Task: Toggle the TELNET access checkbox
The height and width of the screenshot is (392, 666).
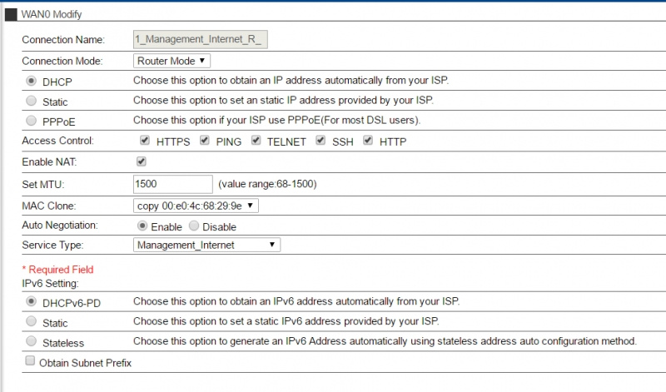Action: click(255, 141)
